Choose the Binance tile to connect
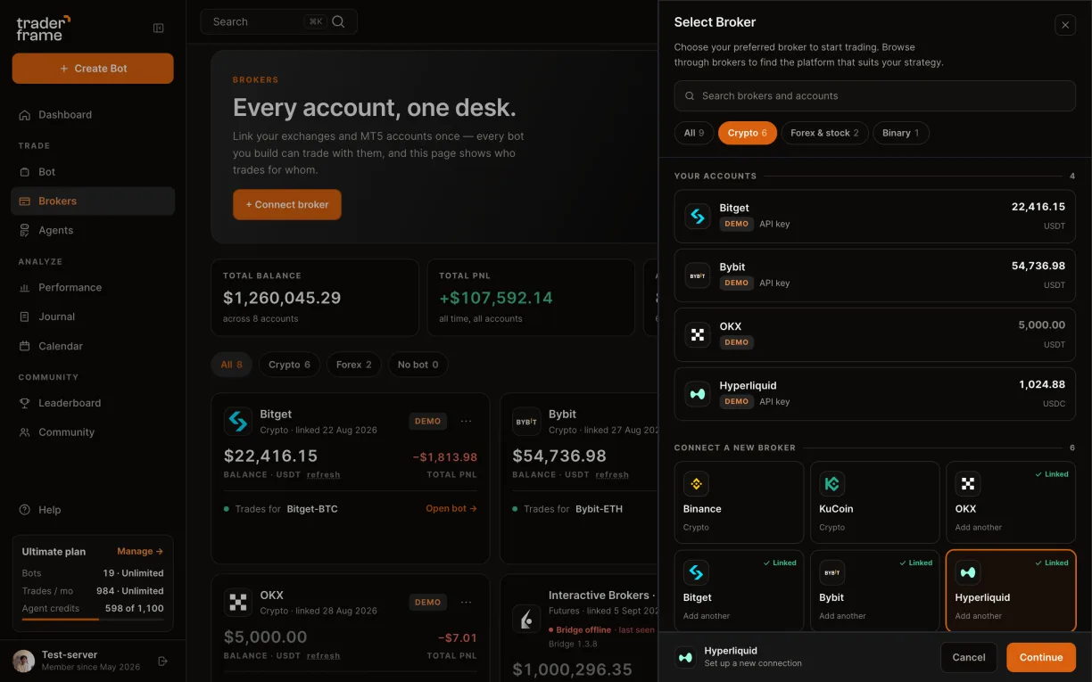The width and height of the screenshot is (1092, 682). 739,502
